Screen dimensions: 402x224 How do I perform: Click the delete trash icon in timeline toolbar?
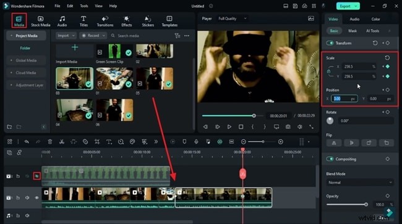(x=50, y=142)
